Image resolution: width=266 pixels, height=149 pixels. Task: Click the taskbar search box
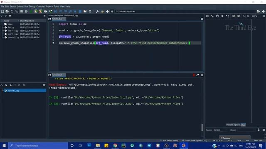[x=38, y=145]
